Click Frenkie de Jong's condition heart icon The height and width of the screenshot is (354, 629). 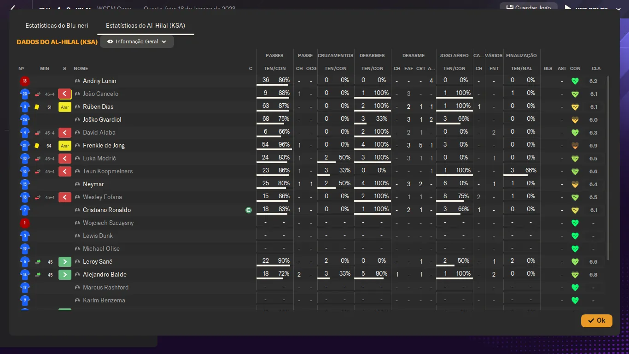pyautogui.click(x=575, y=146)
